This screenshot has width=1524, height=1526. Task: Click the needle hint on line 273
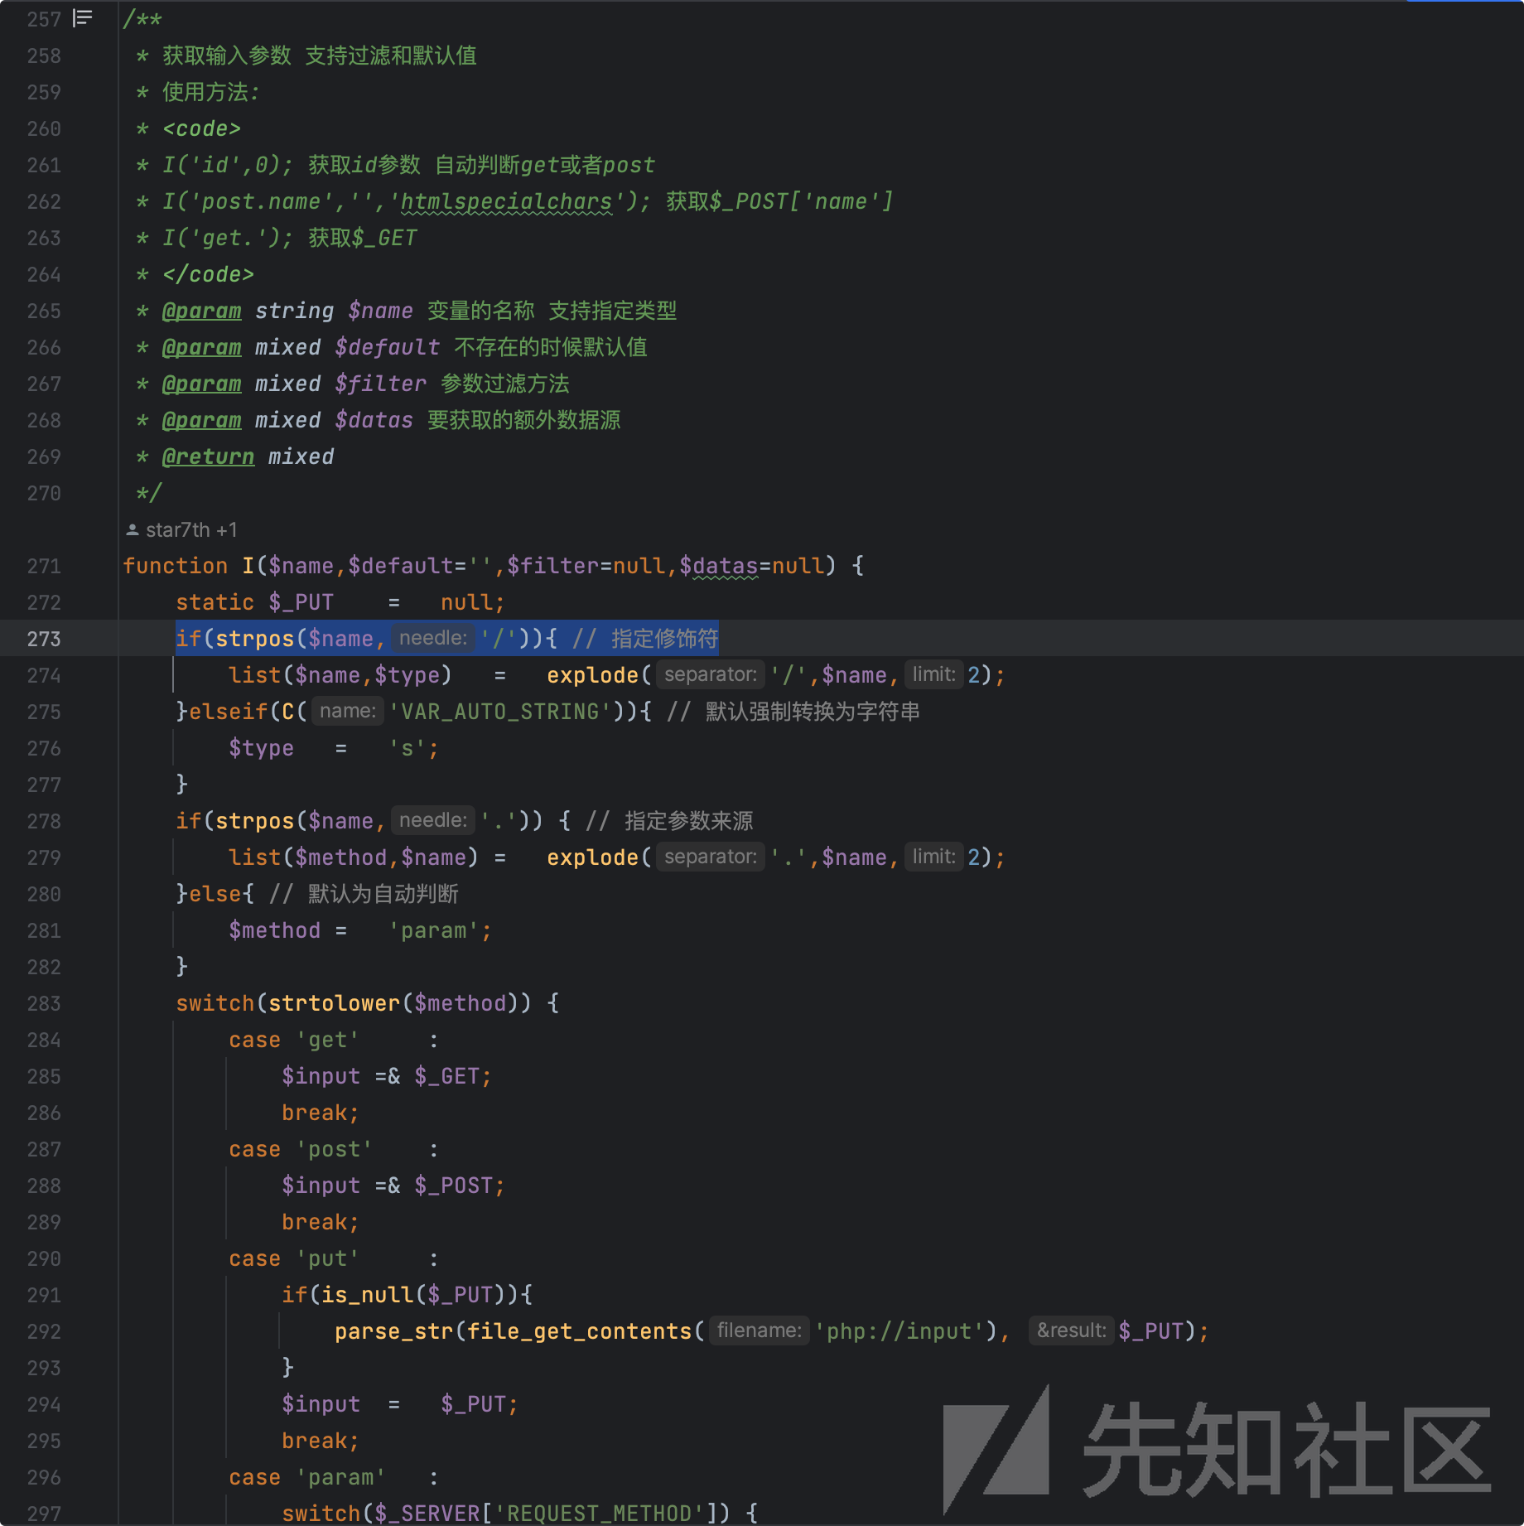point(433,638)
